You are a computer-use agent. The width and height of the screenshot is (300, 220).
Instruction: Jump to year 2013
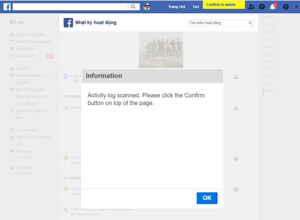[269, 69]
